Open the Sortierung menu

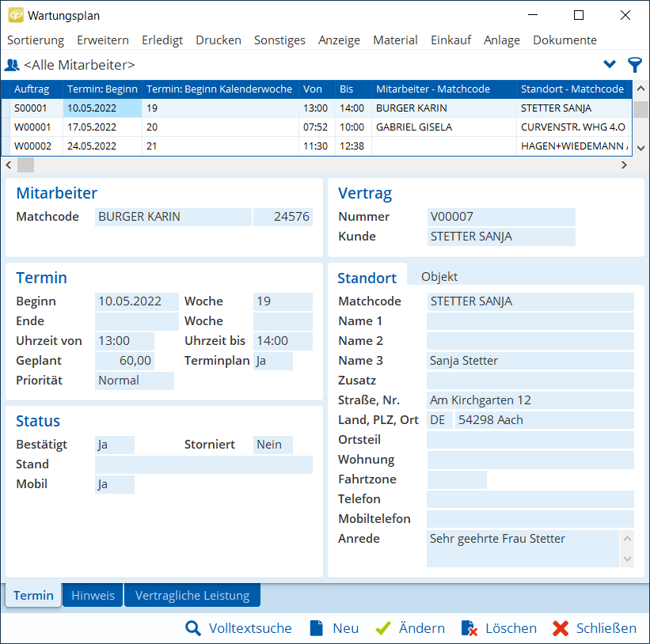point(36,40)
